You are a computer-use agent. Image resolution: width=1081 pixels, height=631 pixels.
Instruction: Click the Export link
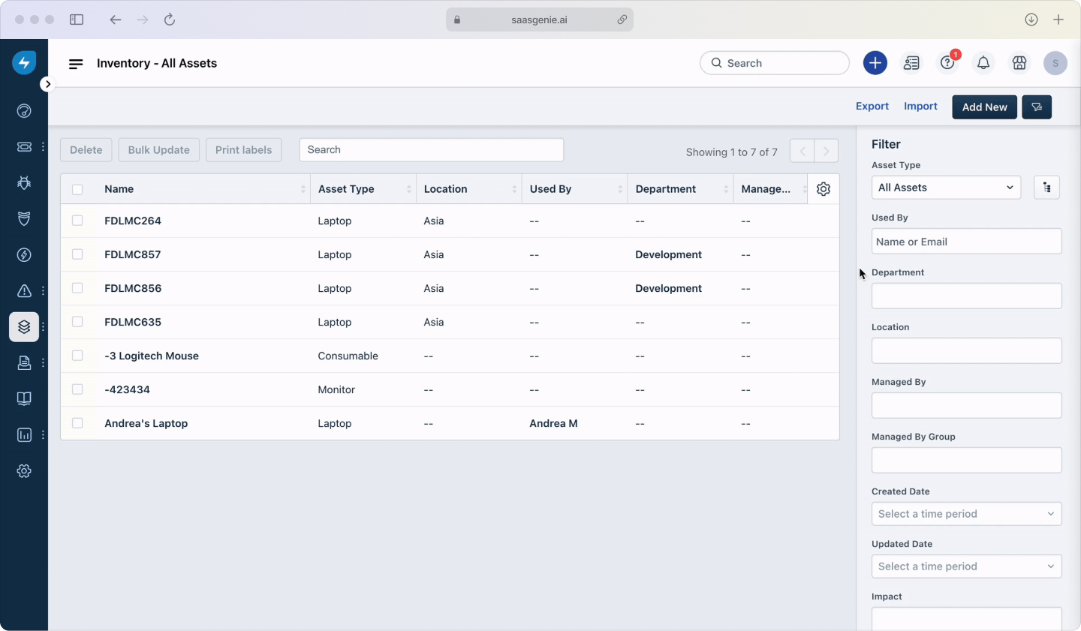(872, 106)
